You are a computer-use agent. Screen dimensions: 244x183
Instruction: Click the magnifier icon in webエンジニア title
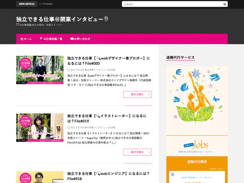pyautogui.click(x=98, y=174)
